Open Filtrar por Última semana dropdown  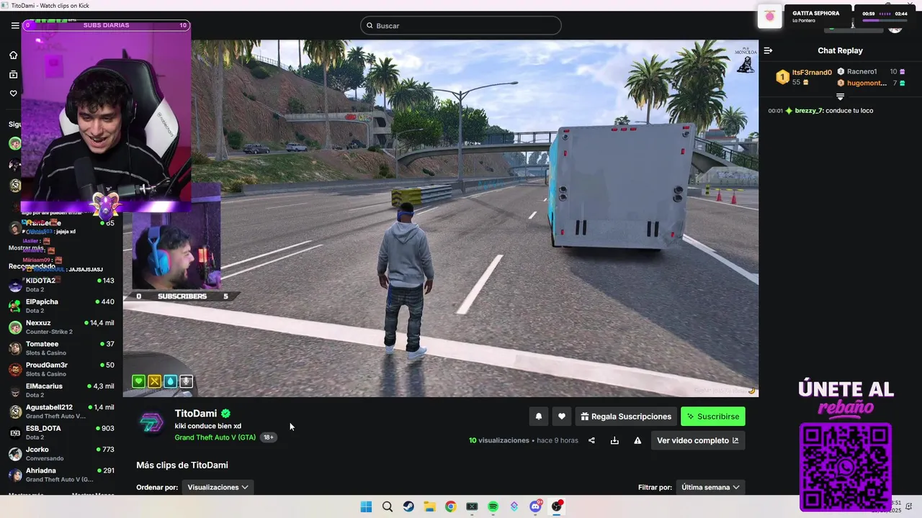tap(710, 487)
